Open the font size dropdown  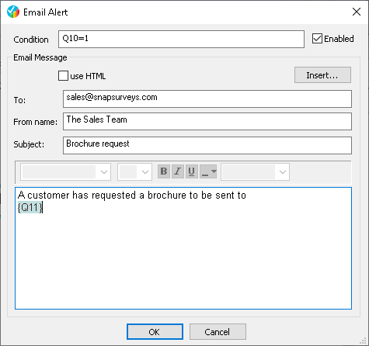point(134,171)
